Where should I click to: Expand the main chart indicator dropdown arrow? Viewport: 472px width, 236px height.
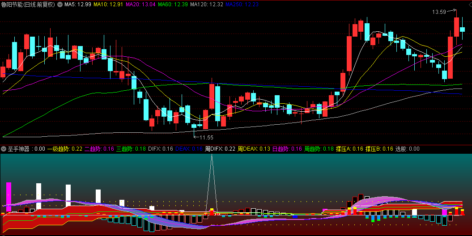pos(60,4)
